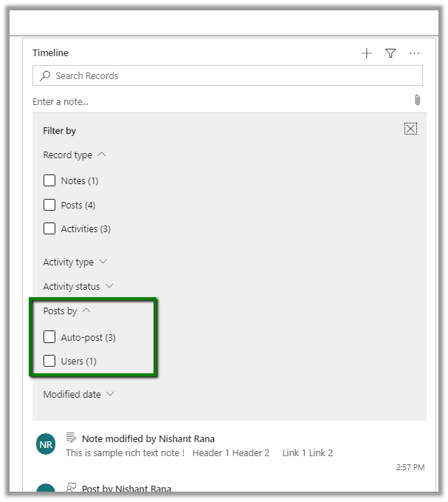
Task: Click the magnifier icon in Search Records
Action: click(46, 76)
